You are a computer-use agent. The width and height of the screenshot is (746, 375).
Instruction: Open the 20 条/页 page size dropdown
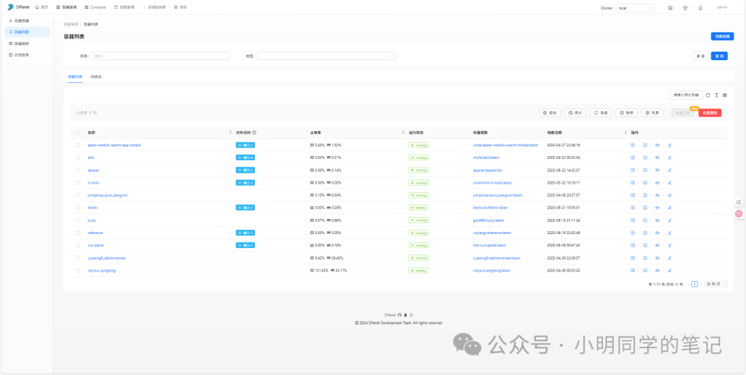coord(716,284)
